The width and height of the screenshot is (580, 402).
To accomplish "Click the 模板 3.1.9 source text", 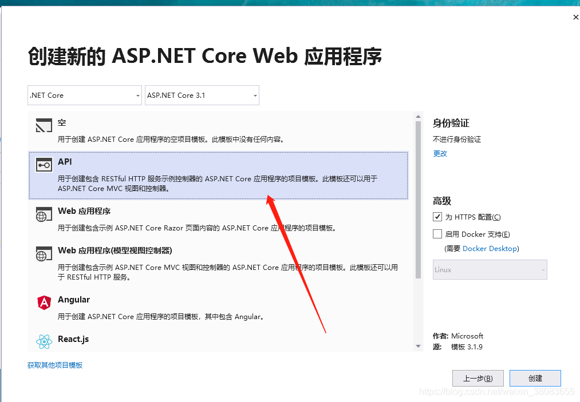I will [467, 347].
